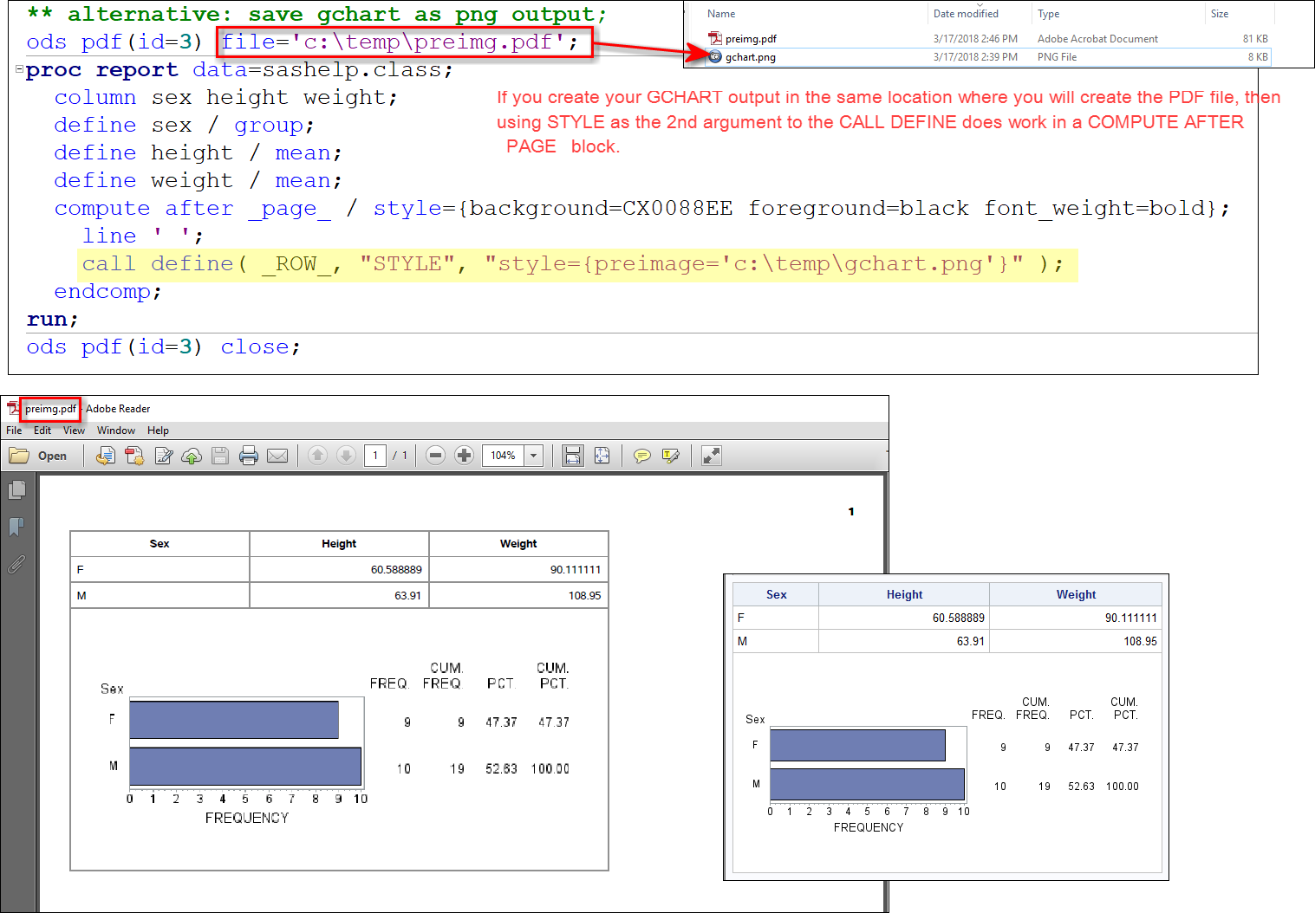1315x913 pixels.
Task: Open the zoom percentage dropdown
Action: [533, 456]
